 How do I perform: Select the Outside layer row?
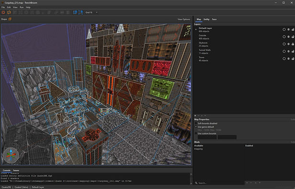tap(244, 37)
